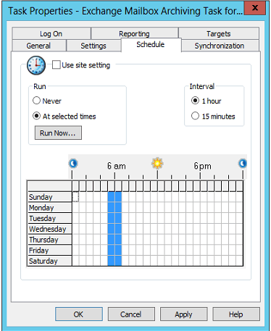271x331 pixels.
Task: Choose the 15 minutes interval
Action: click(195, 116)
